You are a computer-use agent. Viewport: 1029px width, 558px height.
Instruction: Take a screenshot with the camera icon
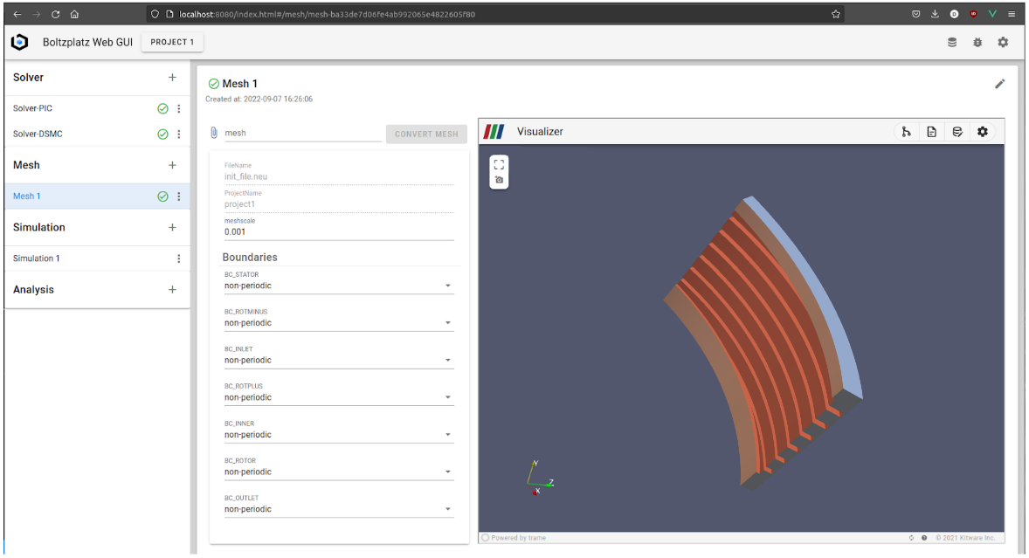pyautogui.click(x=499, y=178)
